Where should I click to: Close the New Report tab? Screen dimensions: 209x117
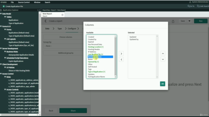[x=62, y=15]
